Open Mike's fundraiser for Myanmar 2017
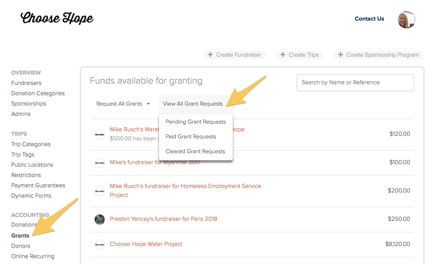431x264 pixels. pos(155,162)
